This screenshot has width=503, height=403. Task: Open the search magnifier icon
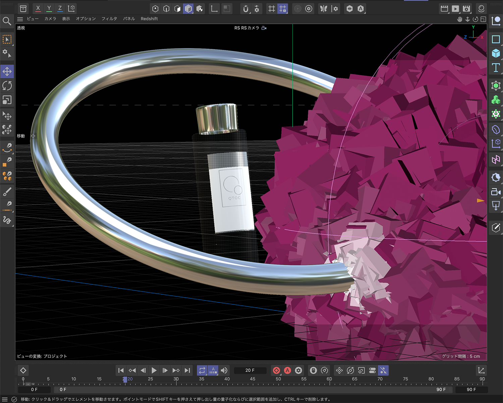pos(7,21)
